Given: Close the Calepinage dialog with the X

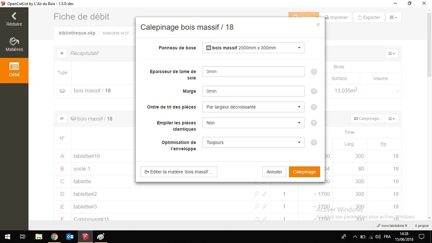Looking at the screenshot, I should 318,24.
